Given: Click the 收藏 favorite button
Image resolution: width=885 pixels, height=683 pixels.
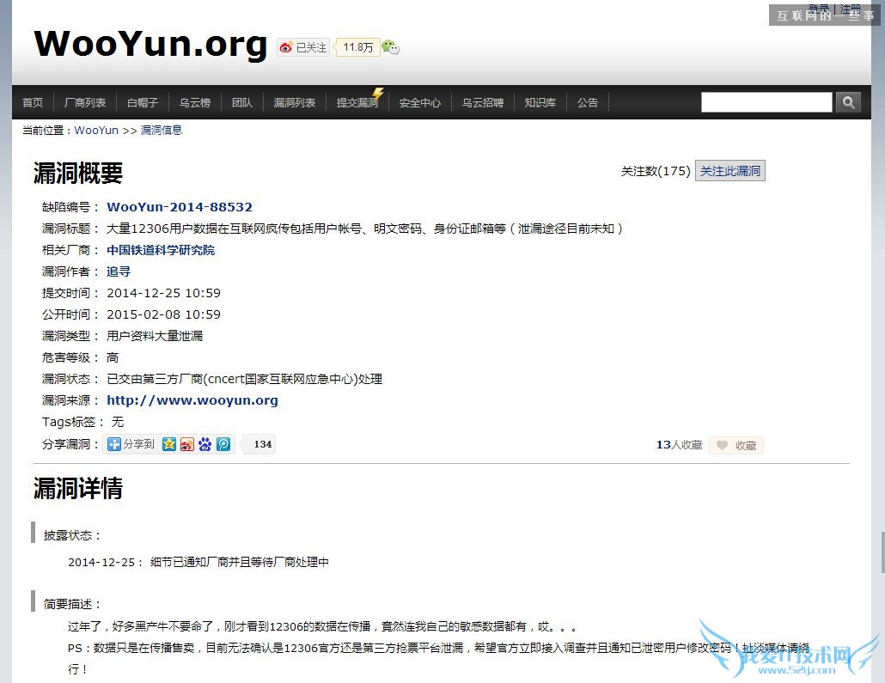Looking at the screenshot, I should coord(736,445).
